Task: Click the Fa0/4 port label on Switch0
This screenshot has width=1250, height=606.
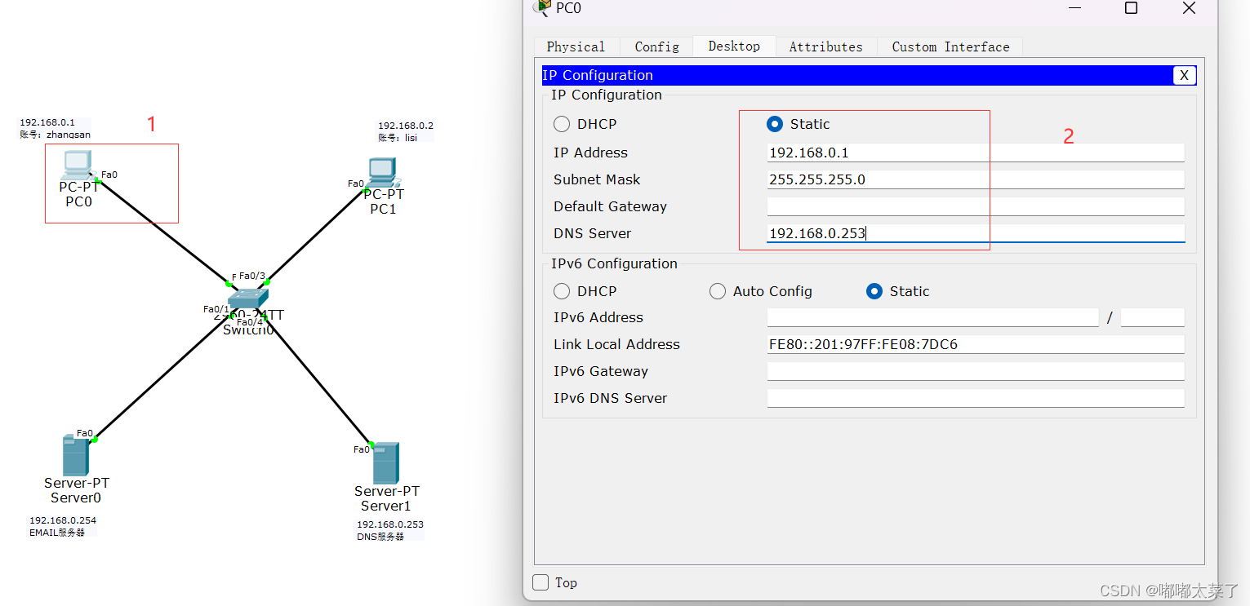Action: [250, 322]
